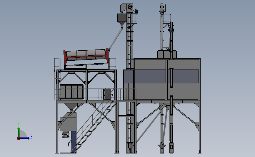Click the green Y axis arrow of triad
This screenshot has width=255, height=157.
tap(19, 133)
